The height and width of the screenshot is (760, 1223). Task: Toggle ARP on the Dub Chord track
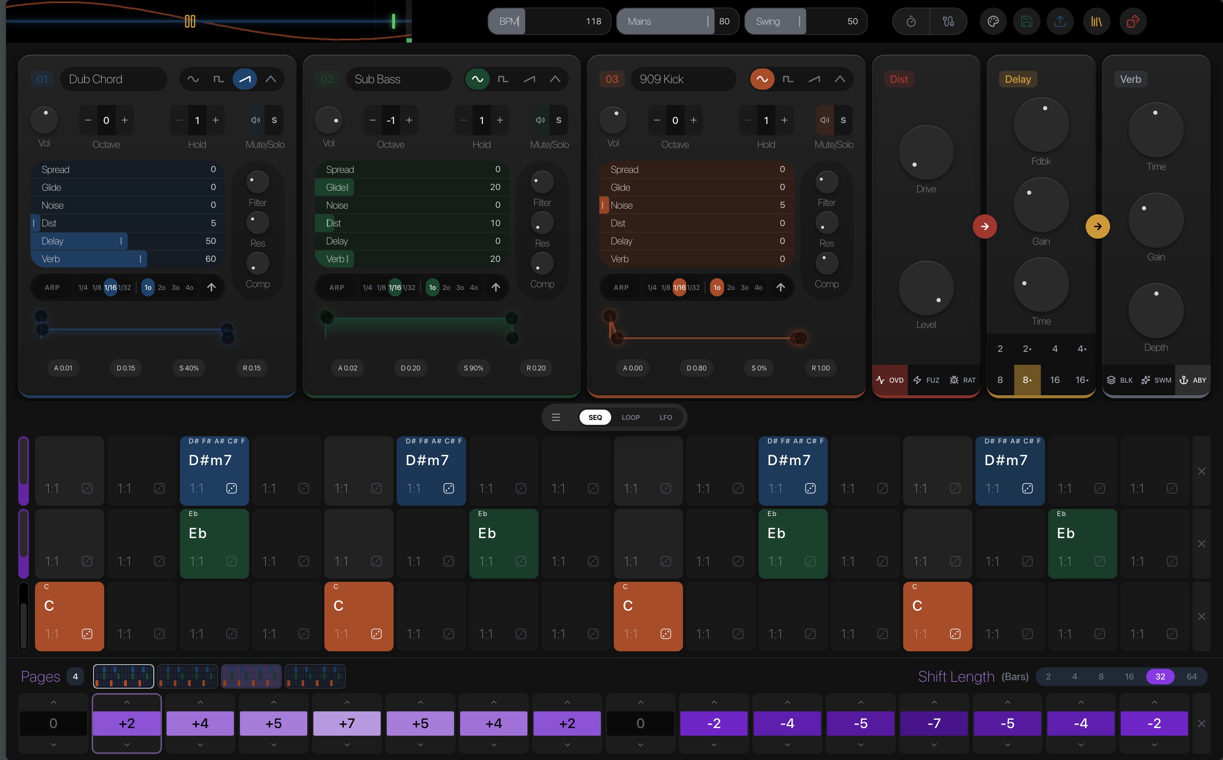(x=52, y=288)
